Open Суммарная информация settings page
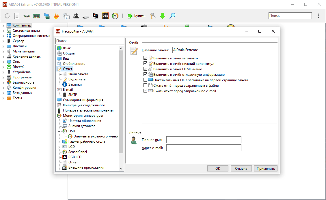This screenshot has height=200, width=326. click(83, 100)
